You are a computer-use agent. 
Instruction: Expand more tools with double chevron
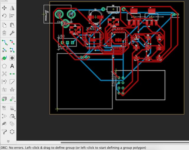click(x=8, y=141)
